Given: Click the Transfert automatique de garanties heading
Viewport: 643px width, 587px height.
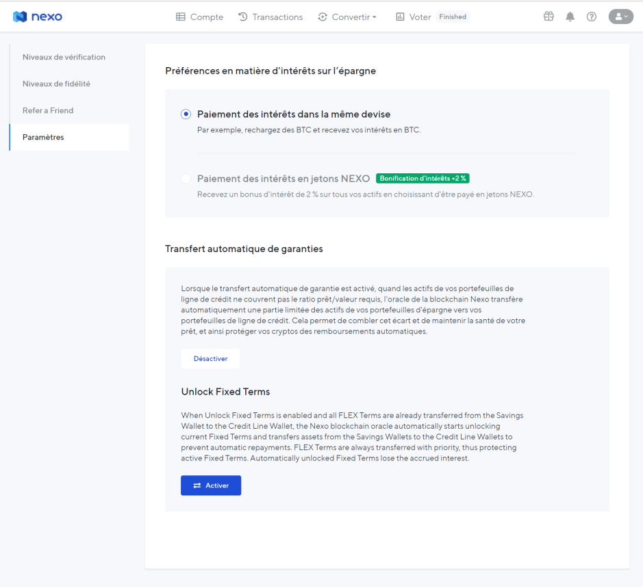Looking at the screenshot, I should [244, 249].
